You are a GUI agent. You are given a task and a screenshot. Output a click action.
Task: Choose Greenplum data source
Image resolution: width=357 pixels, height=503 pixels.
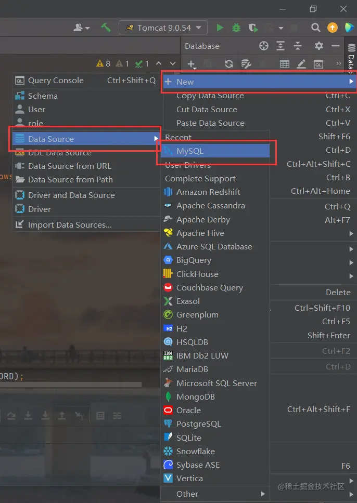tap(215, 315)
